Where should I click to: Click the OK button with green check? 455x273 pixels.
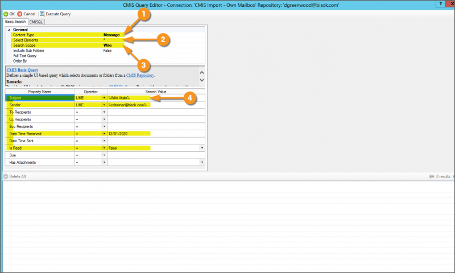[x=9, y=14]
